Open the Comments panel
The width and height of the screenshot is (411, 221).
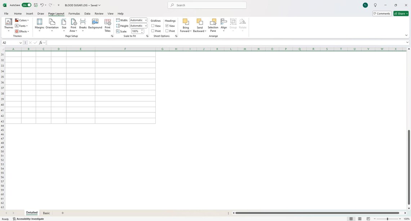[x=381, y=13]
